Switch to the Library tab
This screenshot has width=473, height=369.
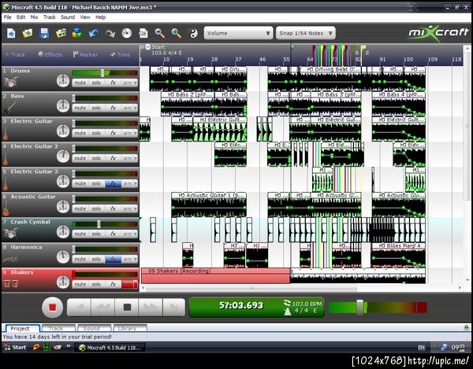128,328
